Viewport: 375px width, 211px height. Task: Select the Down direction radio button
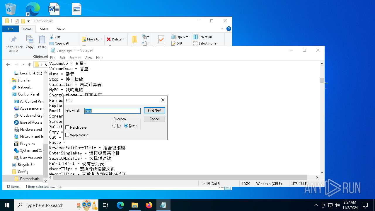pyautogui.click(x=126, y=126)
